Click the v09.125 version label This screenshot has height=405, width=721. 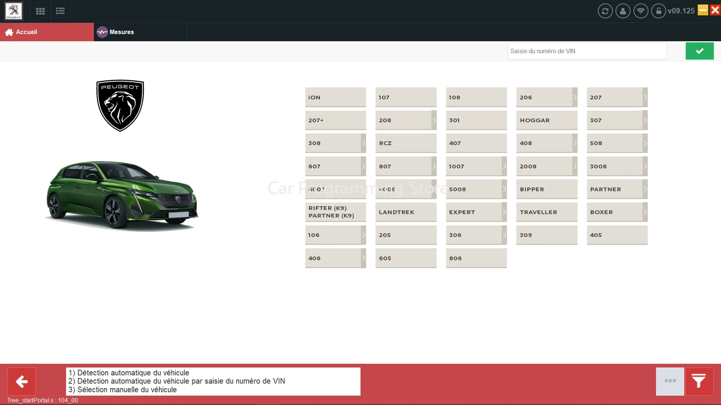(x=681, y=11)
